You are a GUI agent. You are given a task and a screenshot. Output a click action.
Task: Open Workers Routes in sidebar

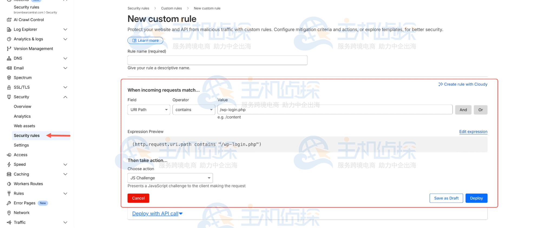28,184
